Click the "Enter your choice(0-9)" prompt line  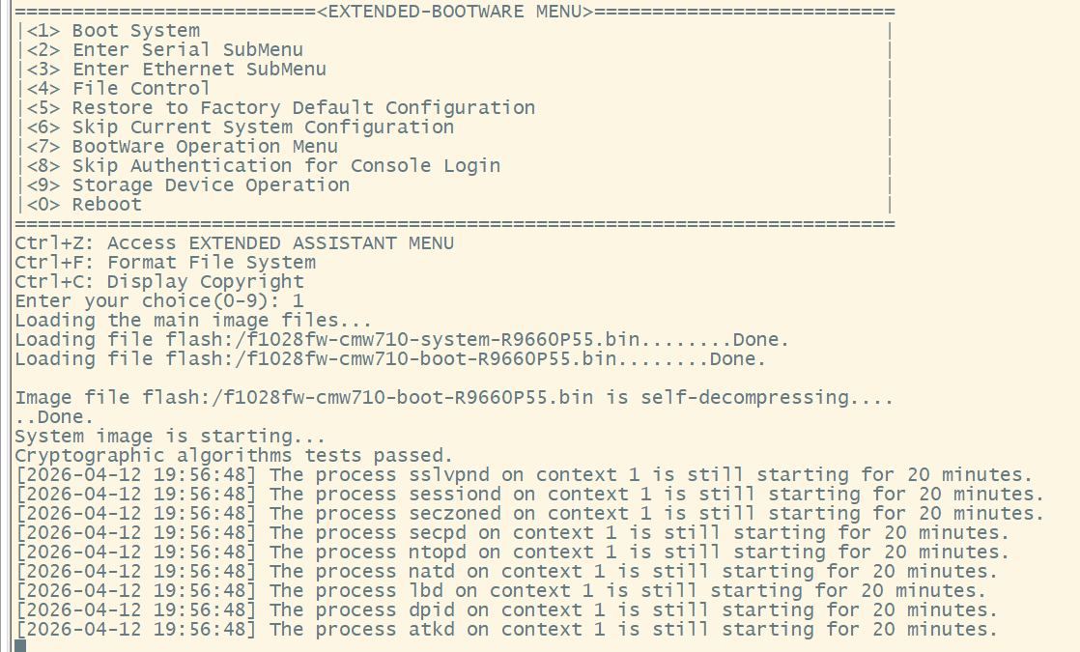pos(159,301)
